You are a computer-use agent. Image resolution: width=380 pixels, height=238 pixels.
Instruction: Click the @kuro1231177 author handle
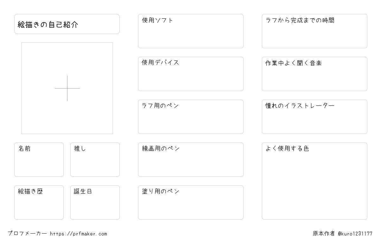tap(355, 234)
